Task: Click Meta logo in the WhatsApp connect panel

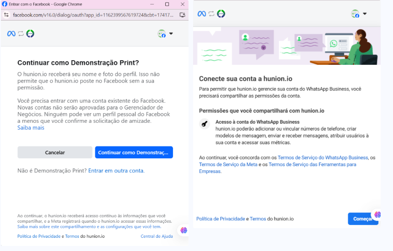Action: (x=202, y=14)
